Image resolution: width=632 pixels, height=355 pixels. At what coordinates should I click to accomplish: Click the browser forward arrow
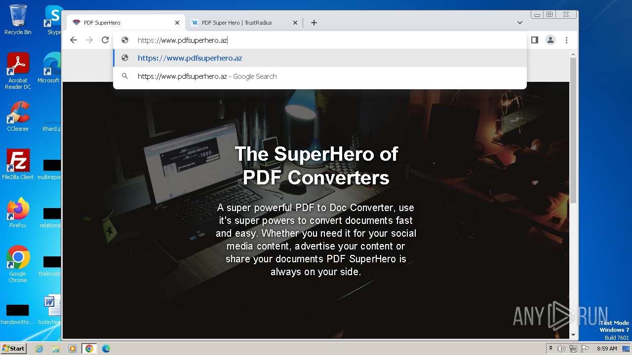pos(89,40)
